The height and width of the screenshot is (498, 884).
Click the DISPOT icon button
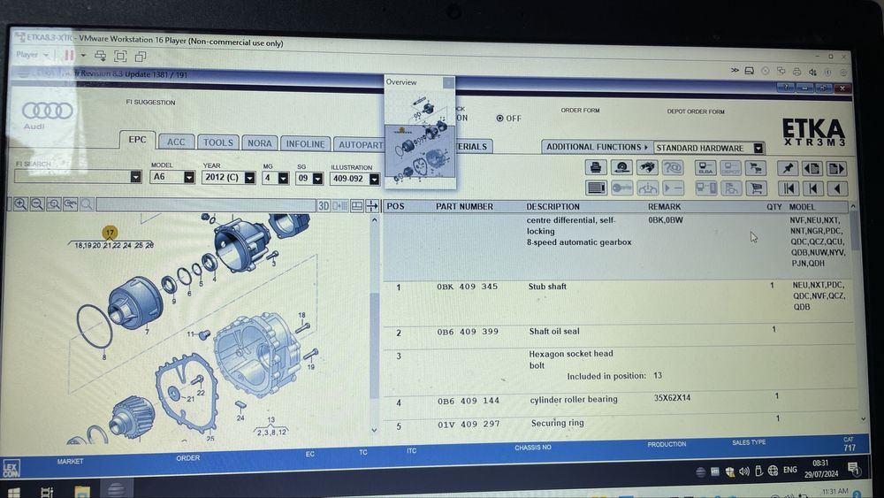pyautogui.click(x=730, y=168)
